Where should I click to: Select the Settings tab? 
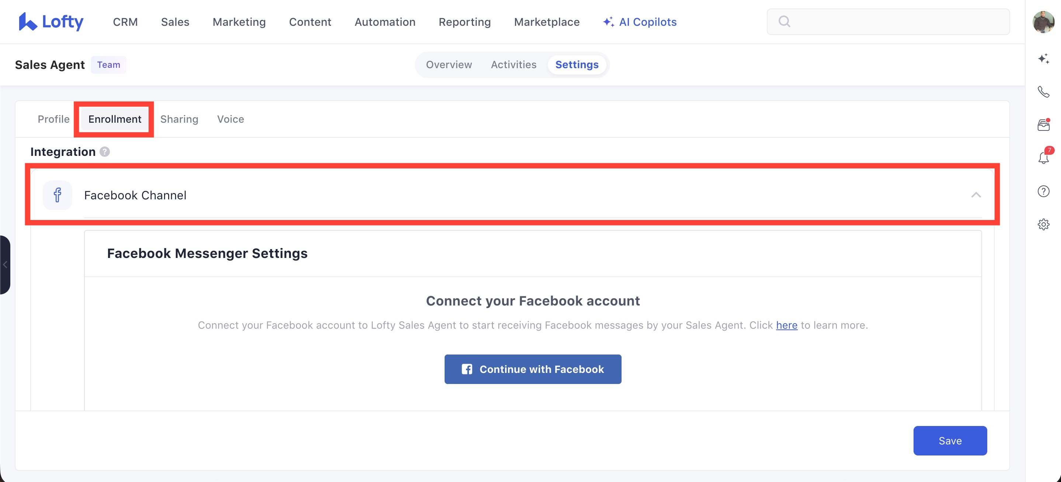pos(577,64)
